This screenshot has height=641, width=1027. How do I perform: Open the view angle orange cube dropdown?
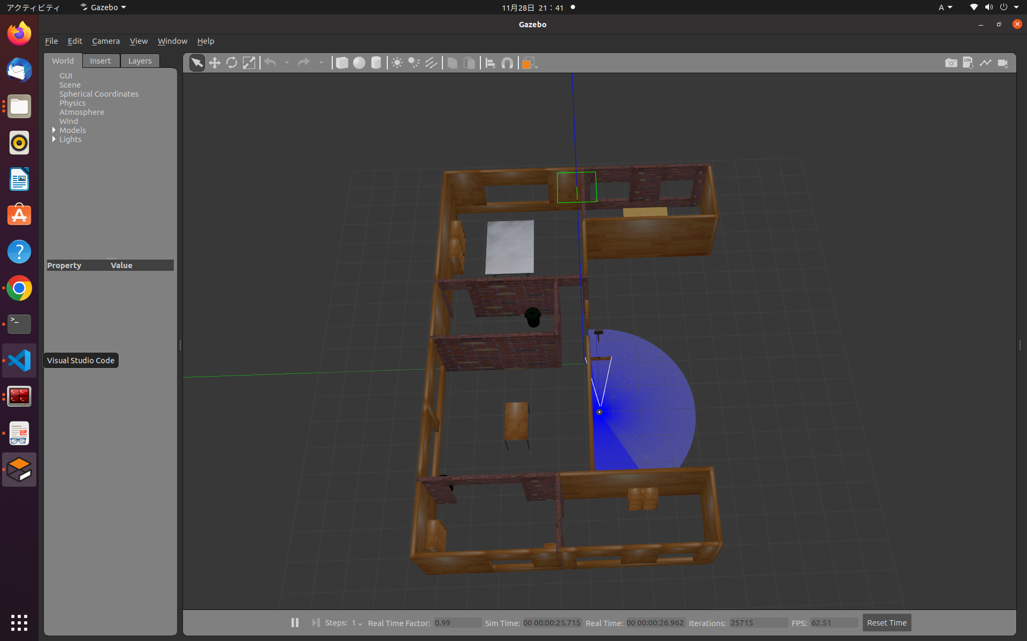tap(529, 63)
